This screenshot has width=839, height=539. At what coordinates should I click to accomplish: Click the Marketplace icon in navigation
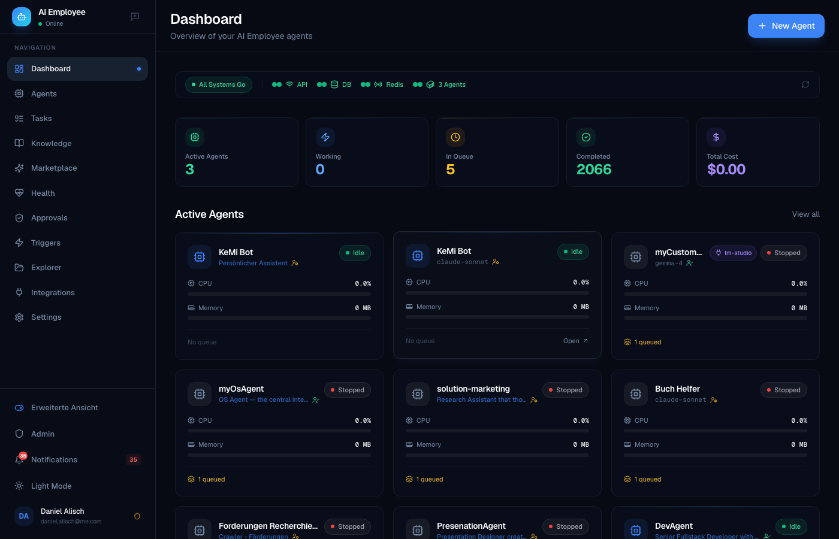tap(19, 168)
